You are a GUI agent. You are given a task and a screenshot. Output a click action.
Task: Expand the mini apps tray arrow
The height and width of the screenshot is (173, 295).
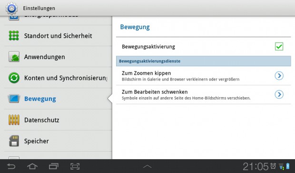(147, 166)
